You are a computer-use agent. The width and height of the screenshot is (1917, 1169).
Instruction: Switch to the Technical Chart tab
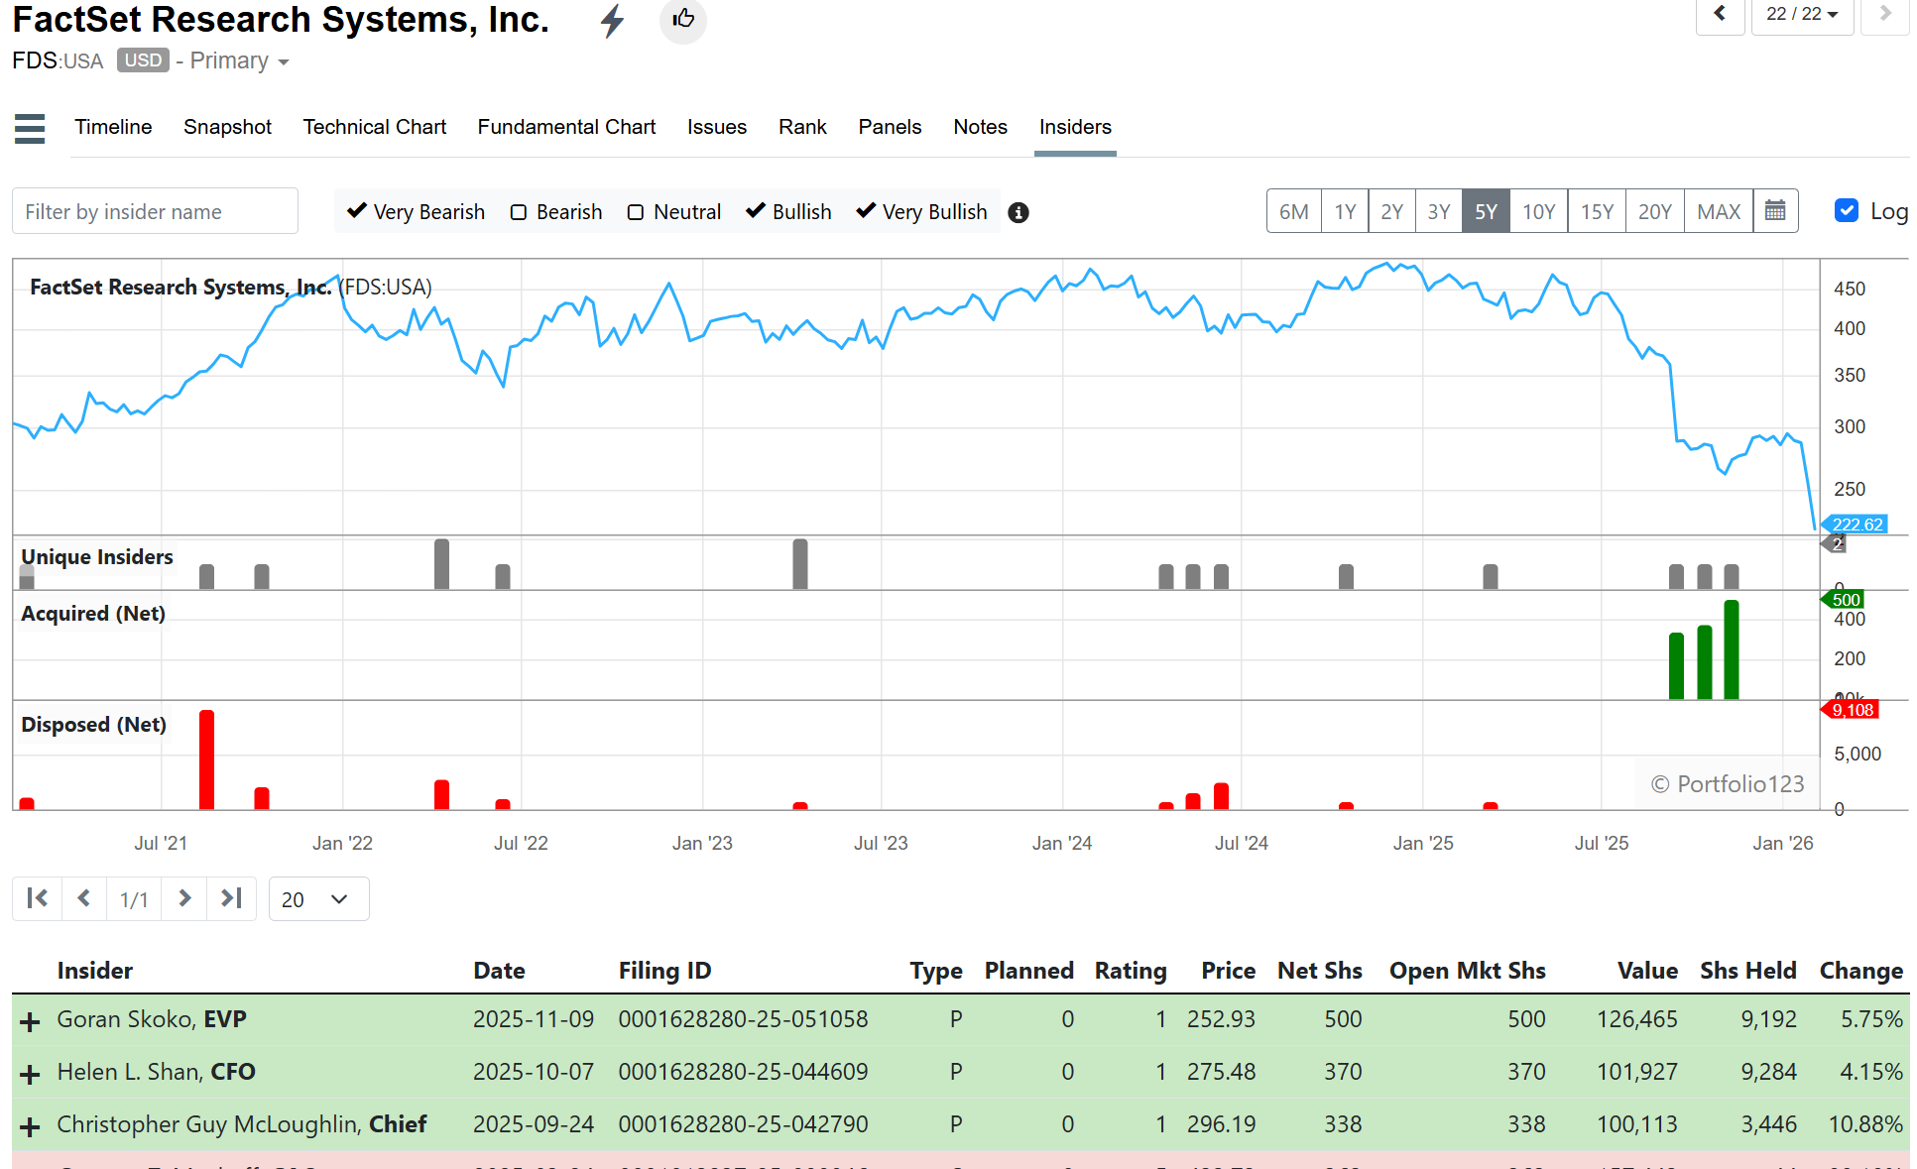coord(374,127)
